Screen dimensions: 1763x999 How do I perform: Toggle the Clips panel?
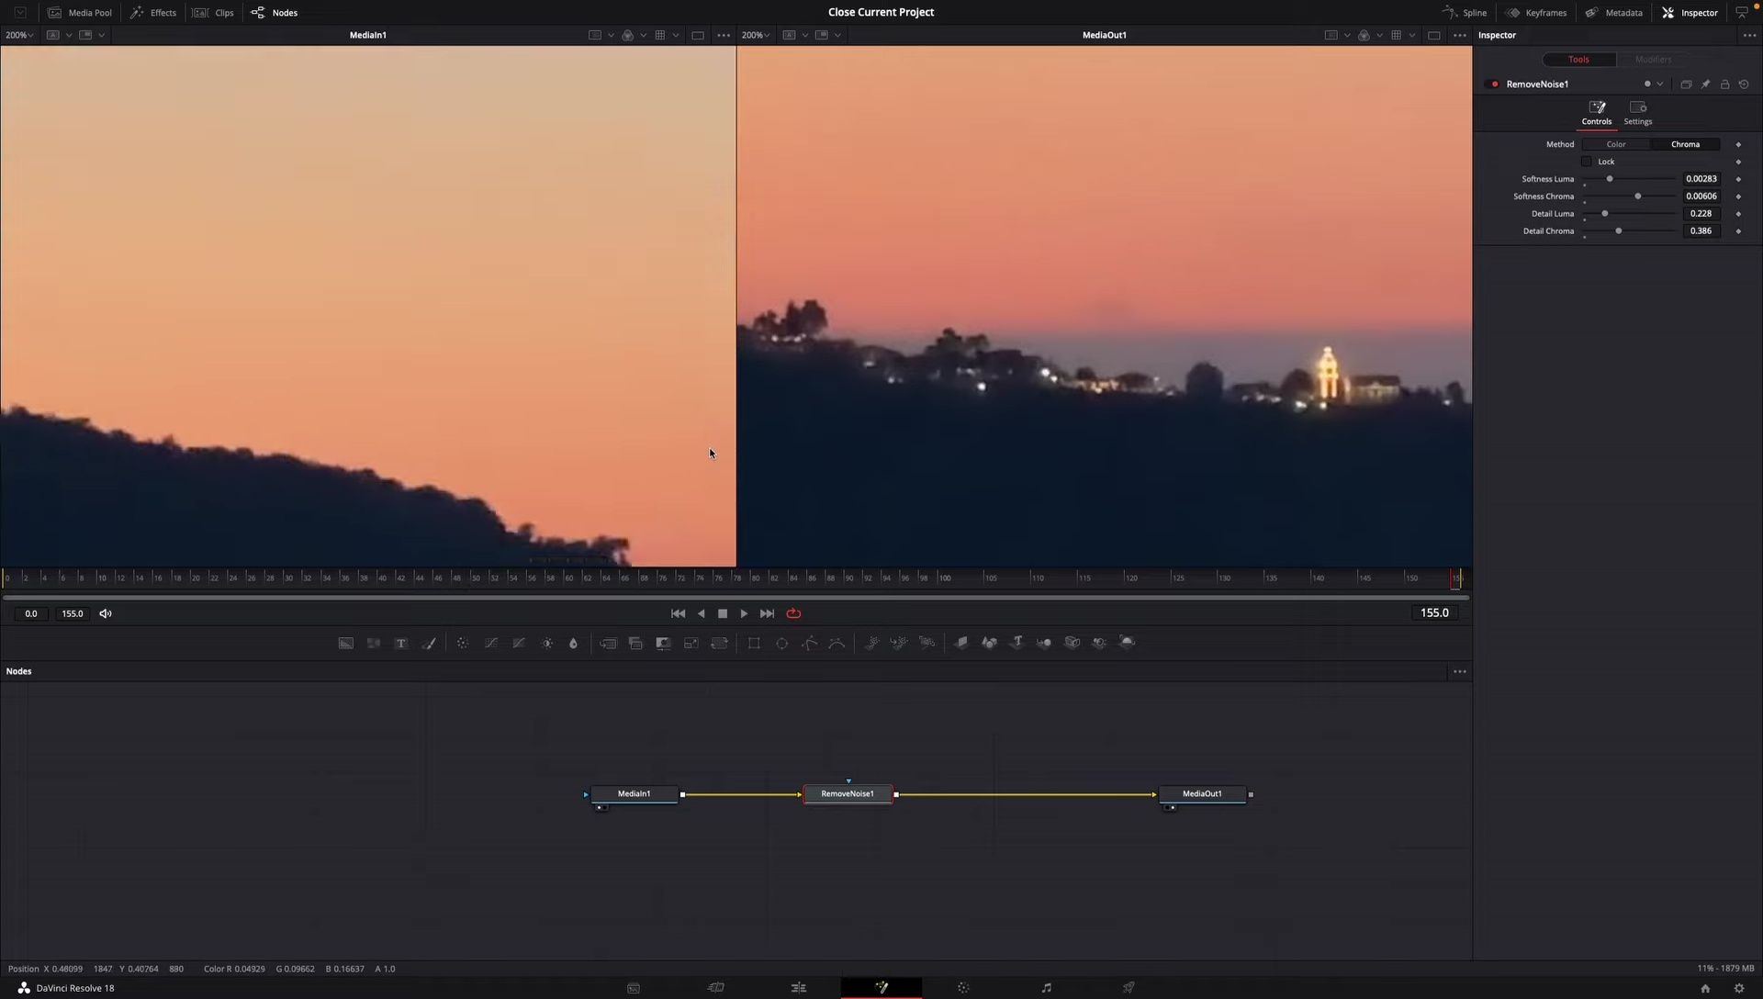coord(213,13)
